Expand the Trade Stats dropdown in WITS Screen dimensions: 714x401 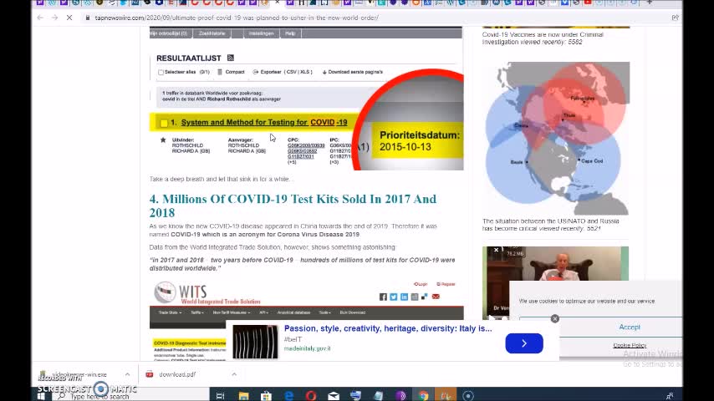coord(170,312)
